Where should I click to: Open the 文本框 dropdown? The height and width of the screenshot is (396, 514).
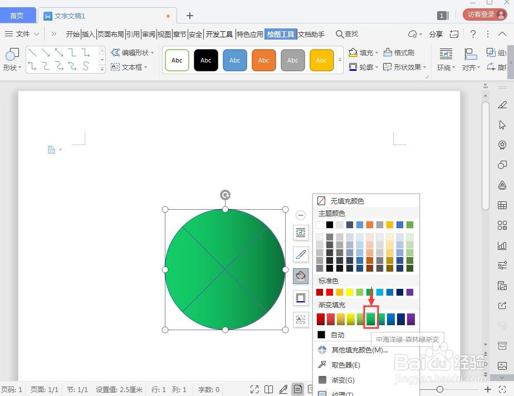[129, 67]
